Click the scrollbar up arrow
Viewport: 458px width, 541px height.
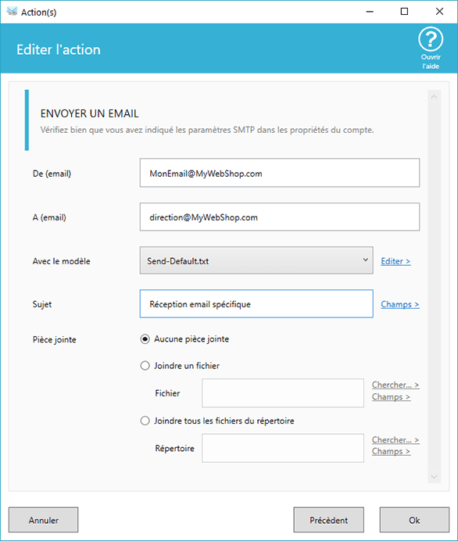point(434,97)
